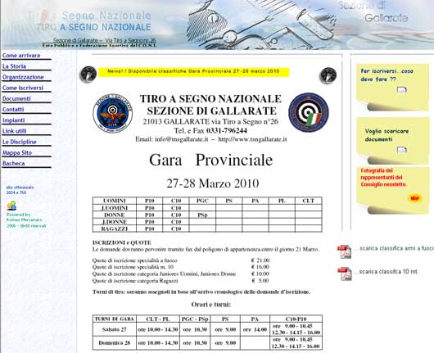The height and width of the screenshot is (353, 434).
Task: Open the Come arrivare menu link
Action: click(21, 56)
